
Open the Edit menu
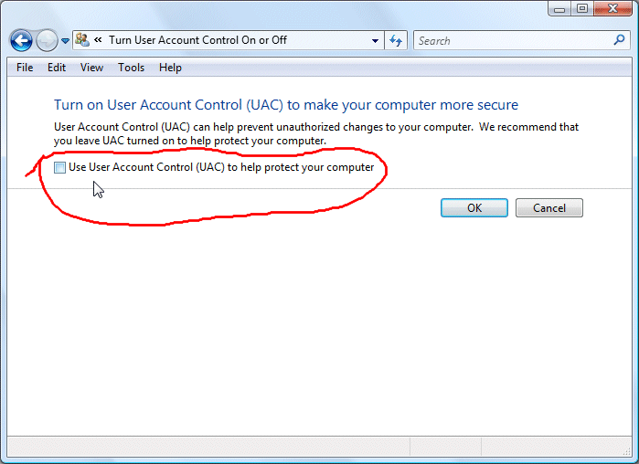(x=57, y=68)
